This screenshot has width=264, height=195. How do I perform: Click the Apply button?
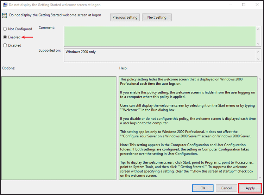(250, 188)
